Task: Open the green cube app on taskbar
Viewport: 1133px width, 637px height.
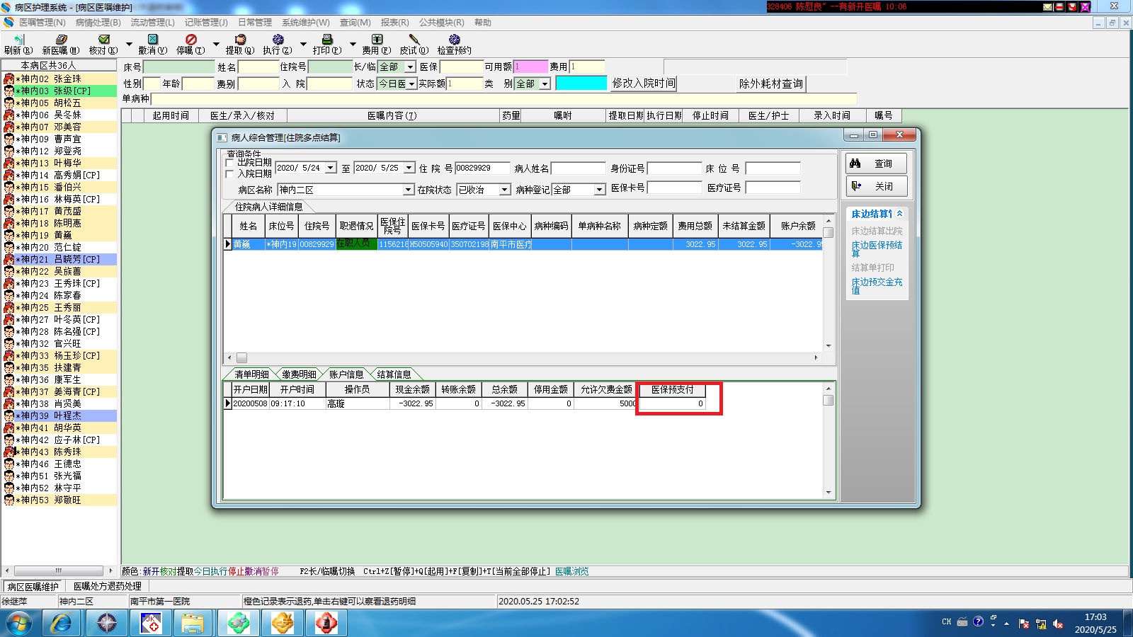Action: (x=239, y=624)
